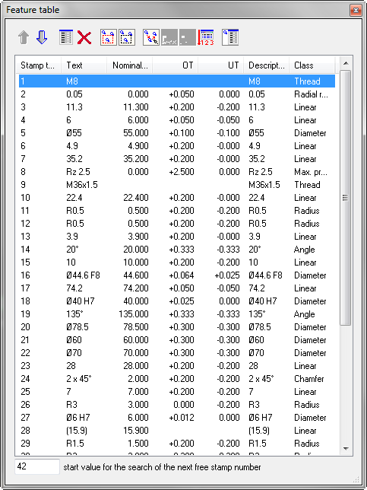Select the (15.9) text cell in row 28
Viewport: 367px width, 490px height.
77,431
